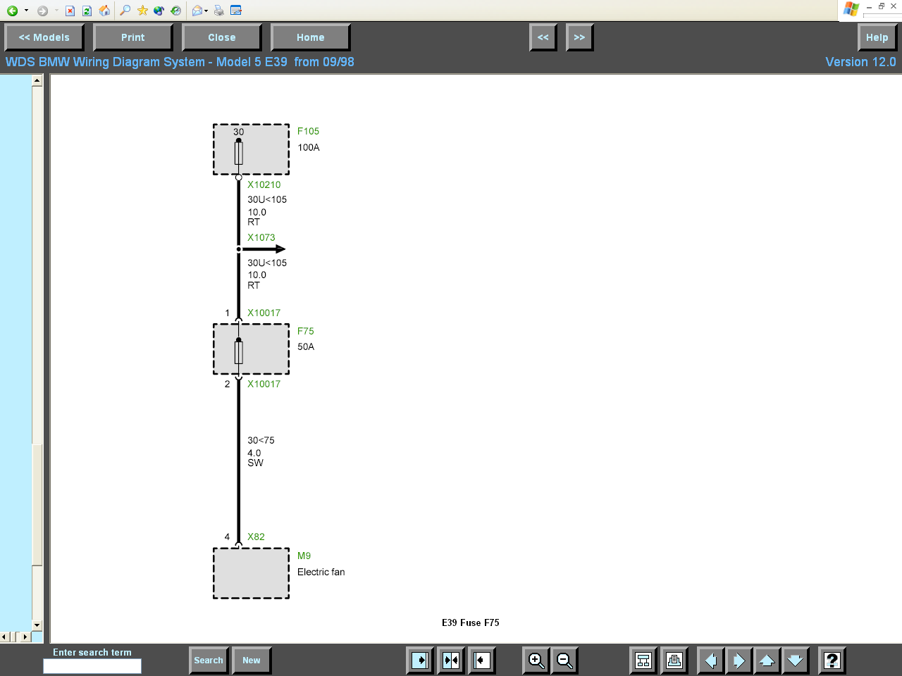Open the Back history dropdown arrow
Image resolution: width=902 pixels, height=676 pixels.
click(x=26, y=11)
